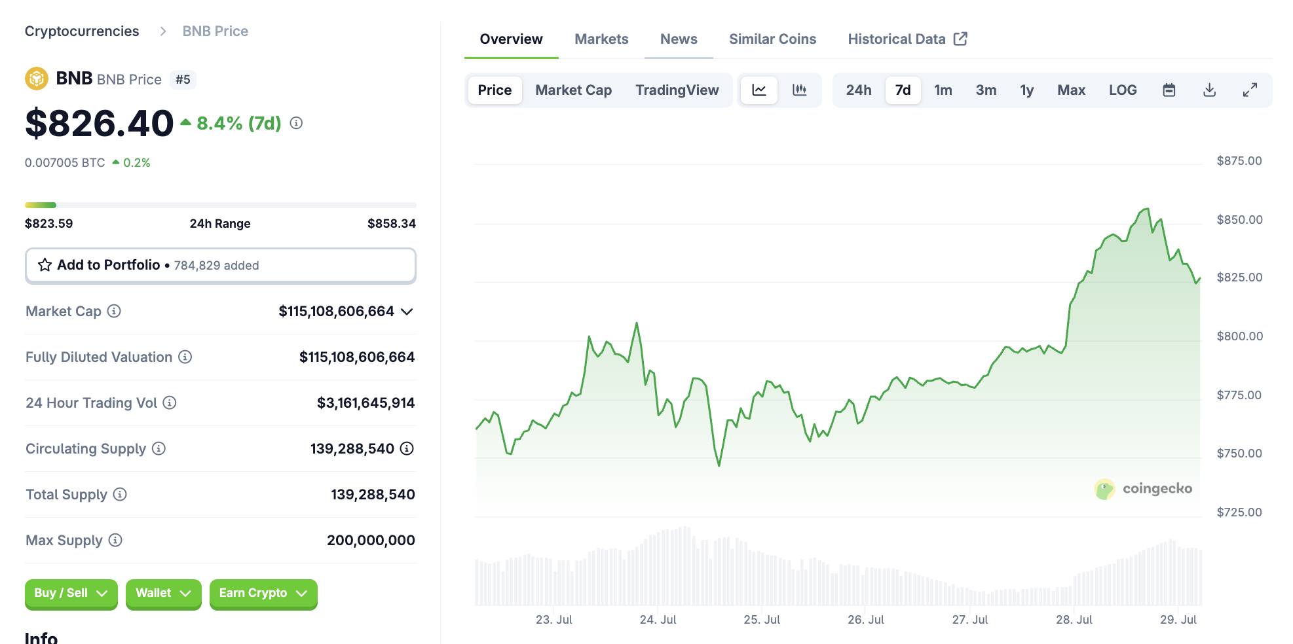Screen dimensions: 1293x644
Task: Click star icon in Add to Portfolio
Action: coord(45,265)
